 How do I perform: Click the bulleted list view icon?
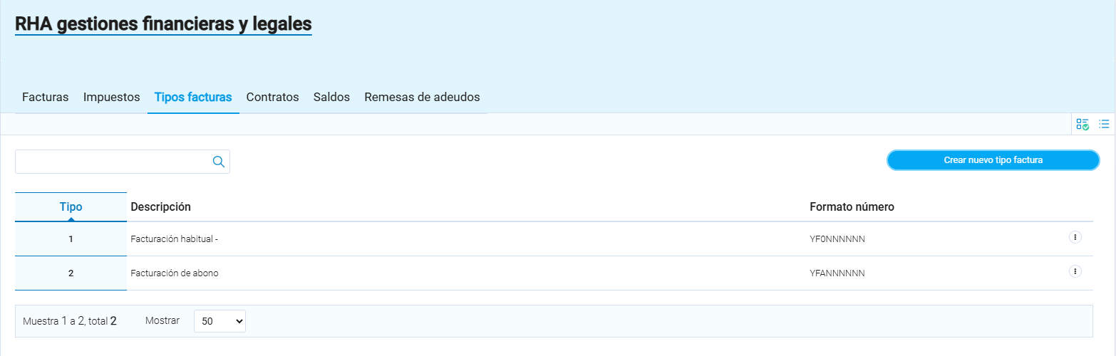tap(1104, 124)
